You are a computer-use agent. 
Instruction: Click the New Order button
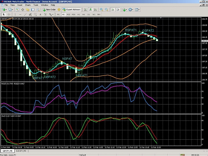pyautogui.click(x=49, y=10)
